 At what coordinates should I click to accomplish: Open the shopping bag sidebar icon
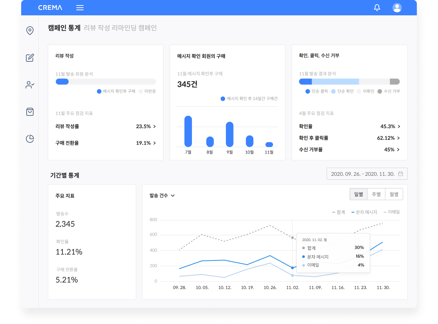(x=30, y=112)
